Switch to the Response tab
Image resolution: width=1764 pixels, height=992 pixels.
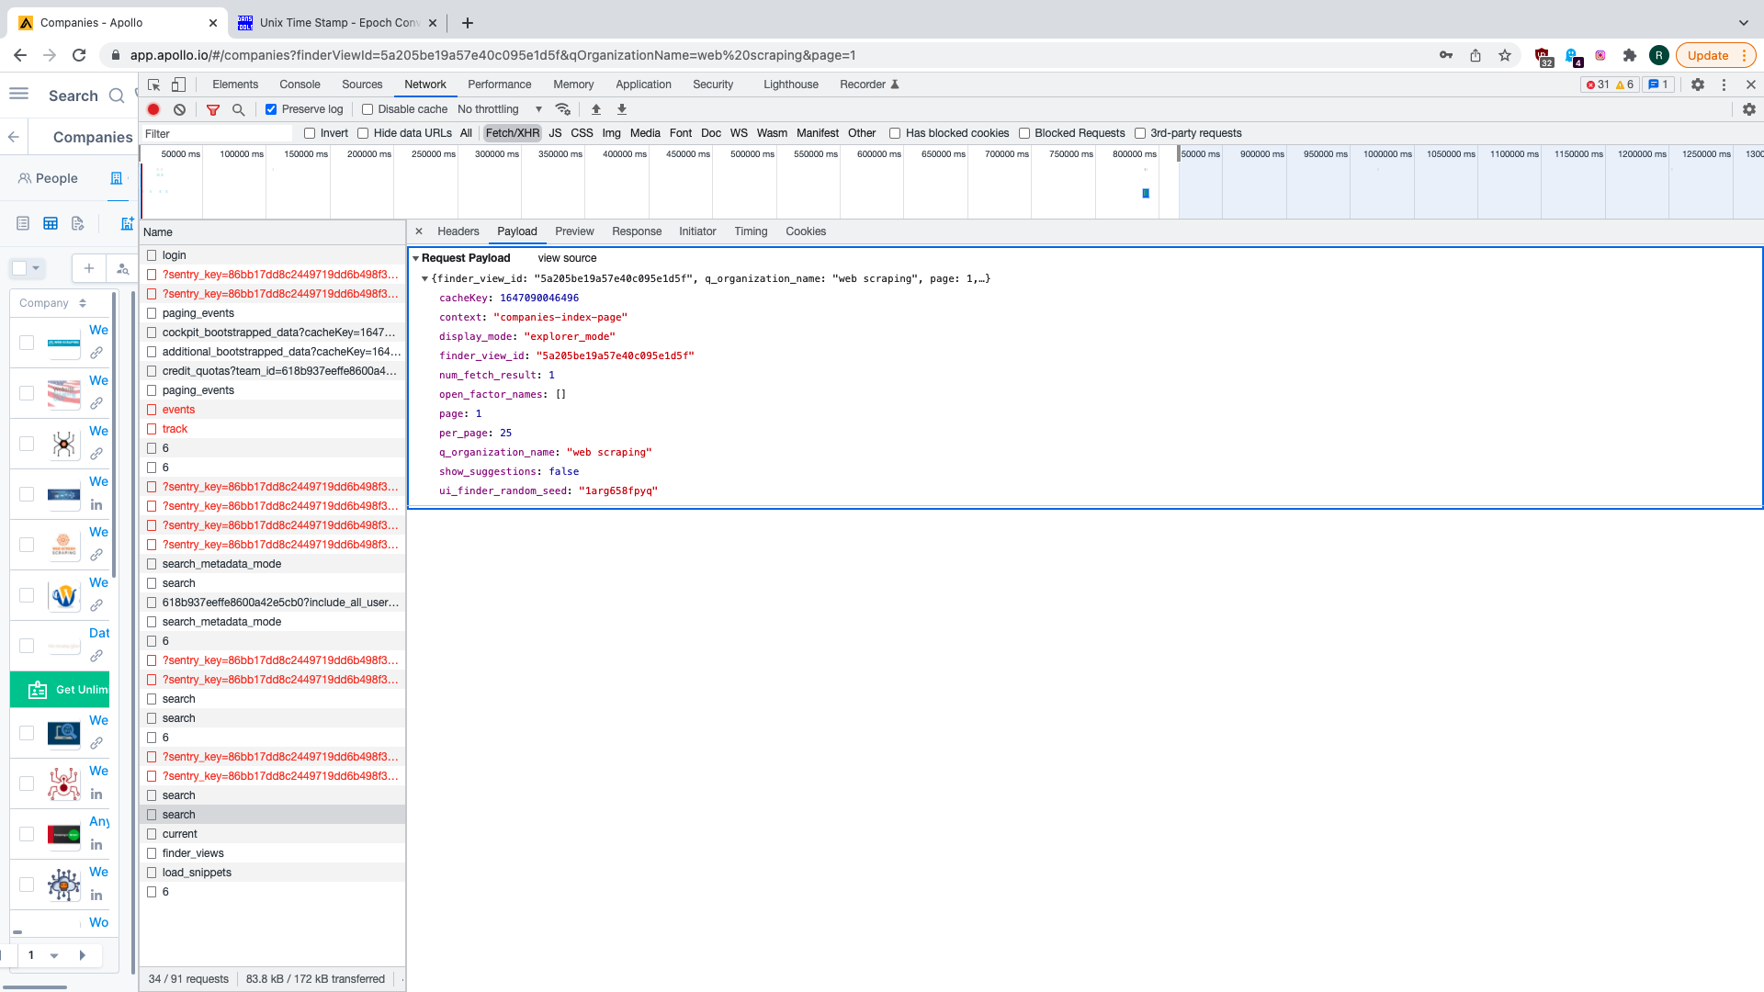click(637, 231)
